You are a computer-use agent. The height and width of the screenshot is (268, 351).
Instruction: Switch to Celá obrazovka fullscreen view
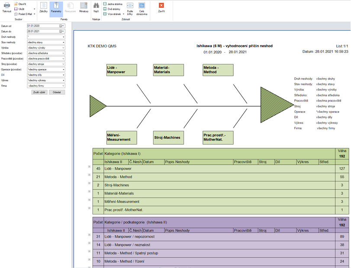(142, 8)
